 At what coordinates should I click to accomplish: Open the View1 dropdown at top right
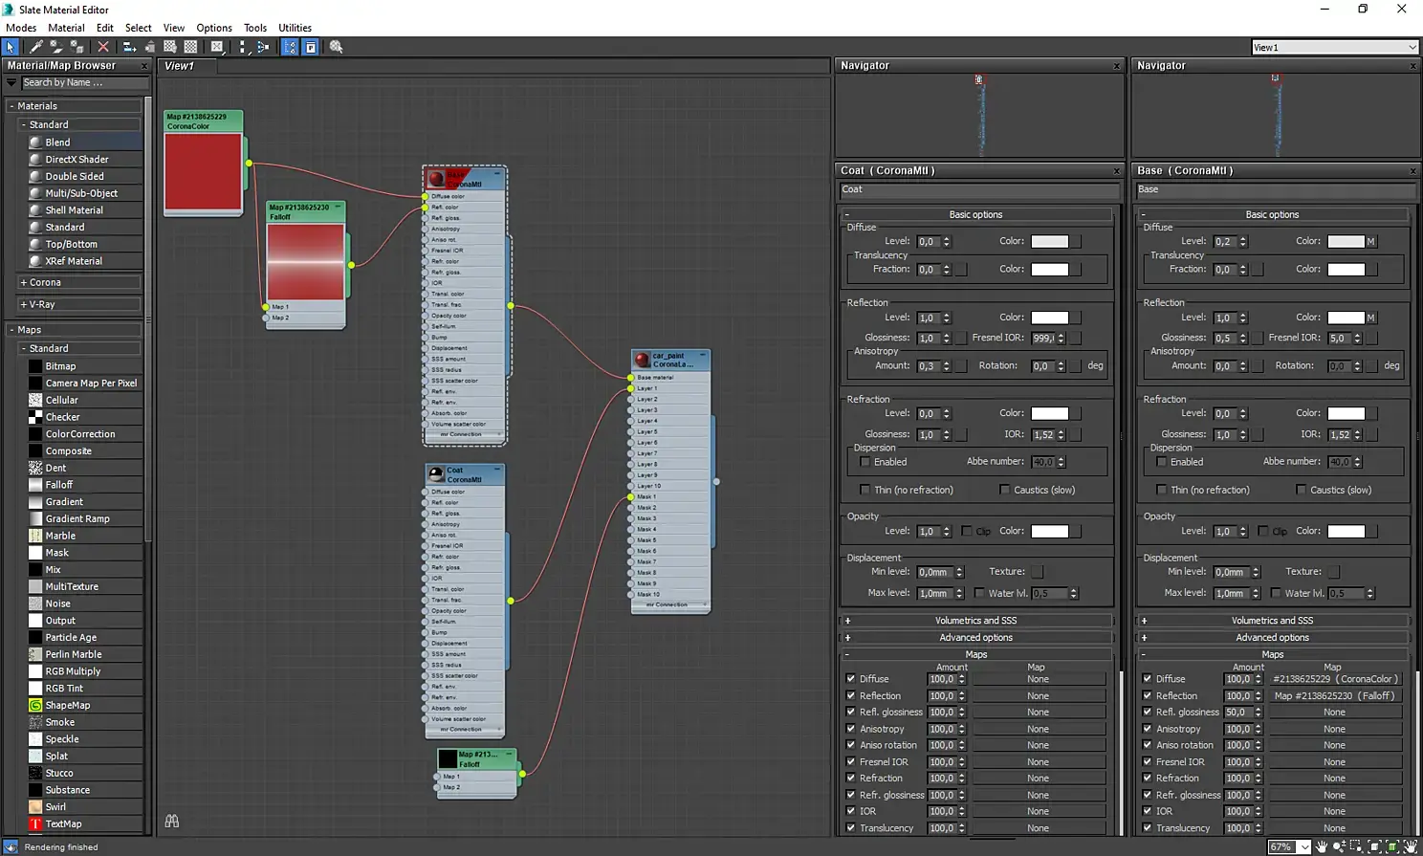point(1412,47)
